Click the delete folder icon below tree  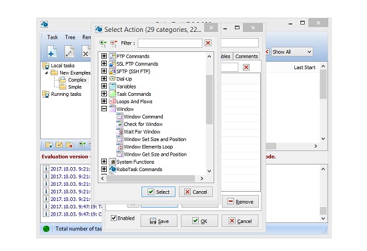69,145
